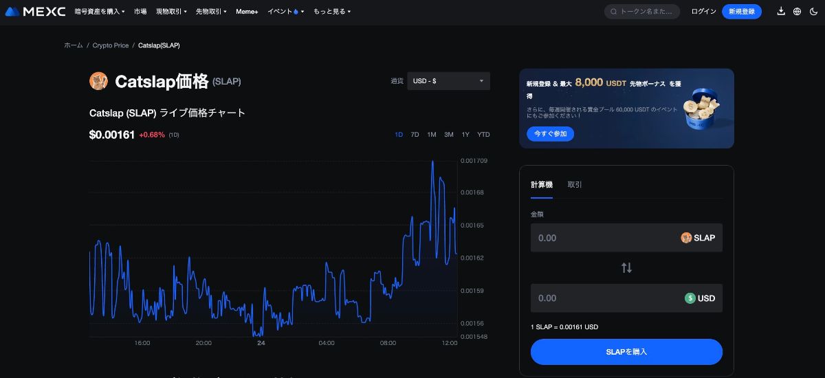Click the Catslap coin logo
Screen dimensions: 825x378
point(99,81)
